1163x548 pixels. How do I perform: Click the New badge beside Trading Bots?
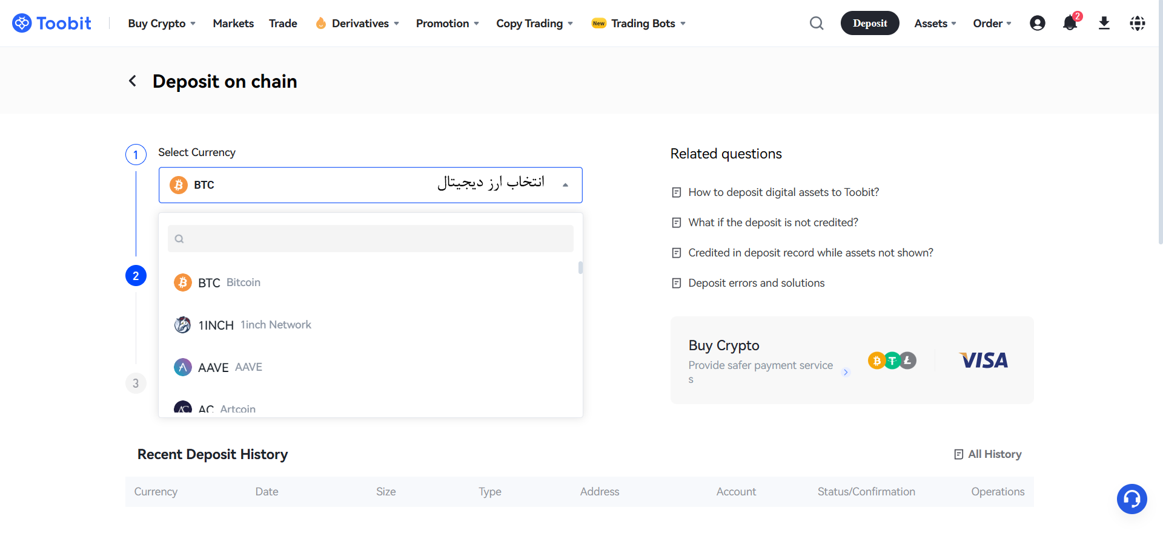599,23
